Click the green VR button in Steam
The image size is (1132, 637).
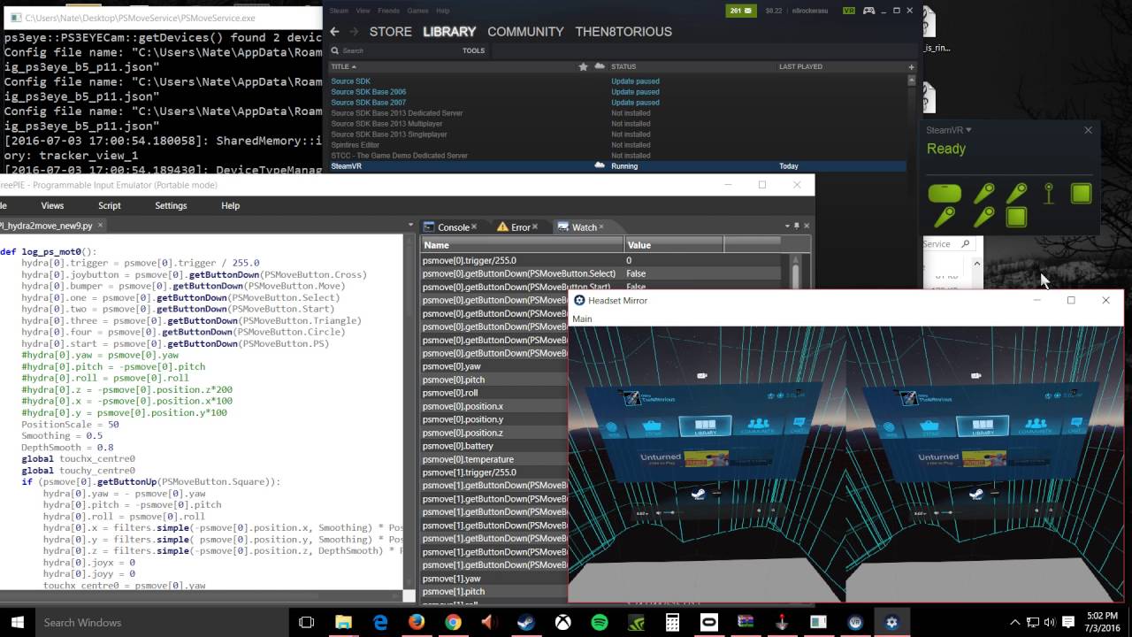(848, 11)
